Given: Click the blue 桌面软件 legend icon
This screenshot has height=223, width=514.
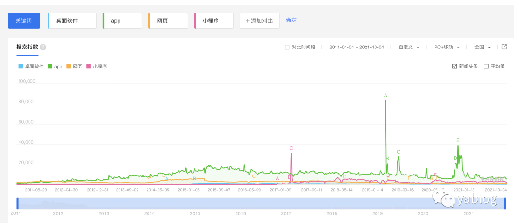Looking at the screenshot, I should click(x=20, y=66).
